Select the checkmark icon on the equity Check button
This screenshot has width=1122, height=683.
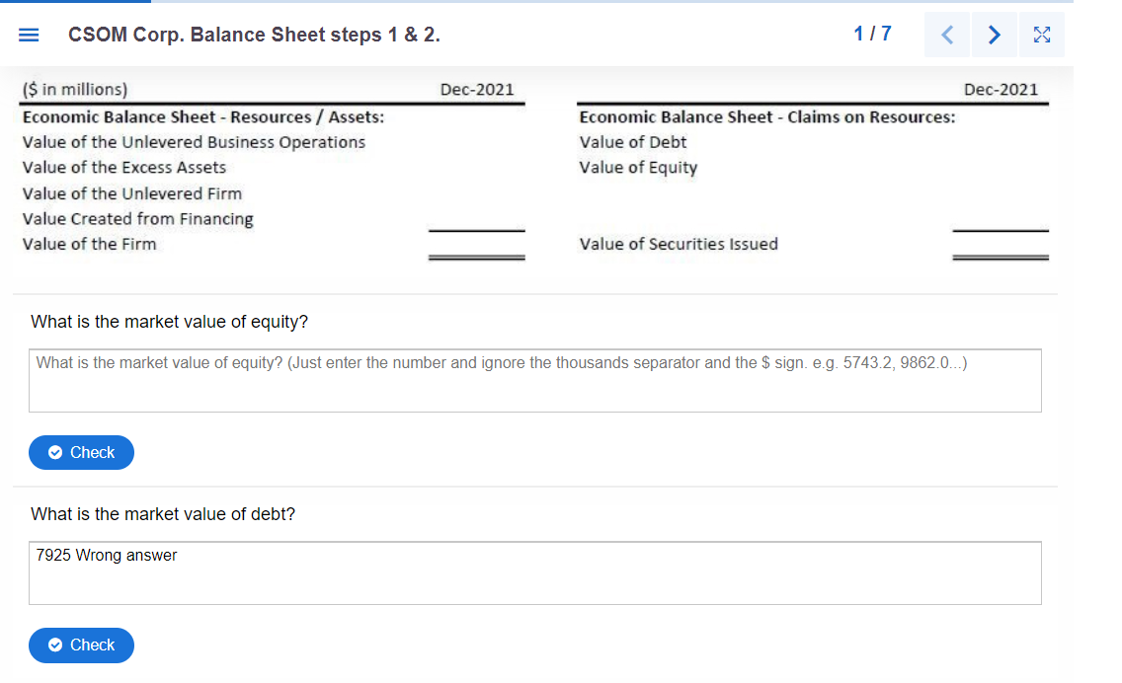tap(55, 452)
